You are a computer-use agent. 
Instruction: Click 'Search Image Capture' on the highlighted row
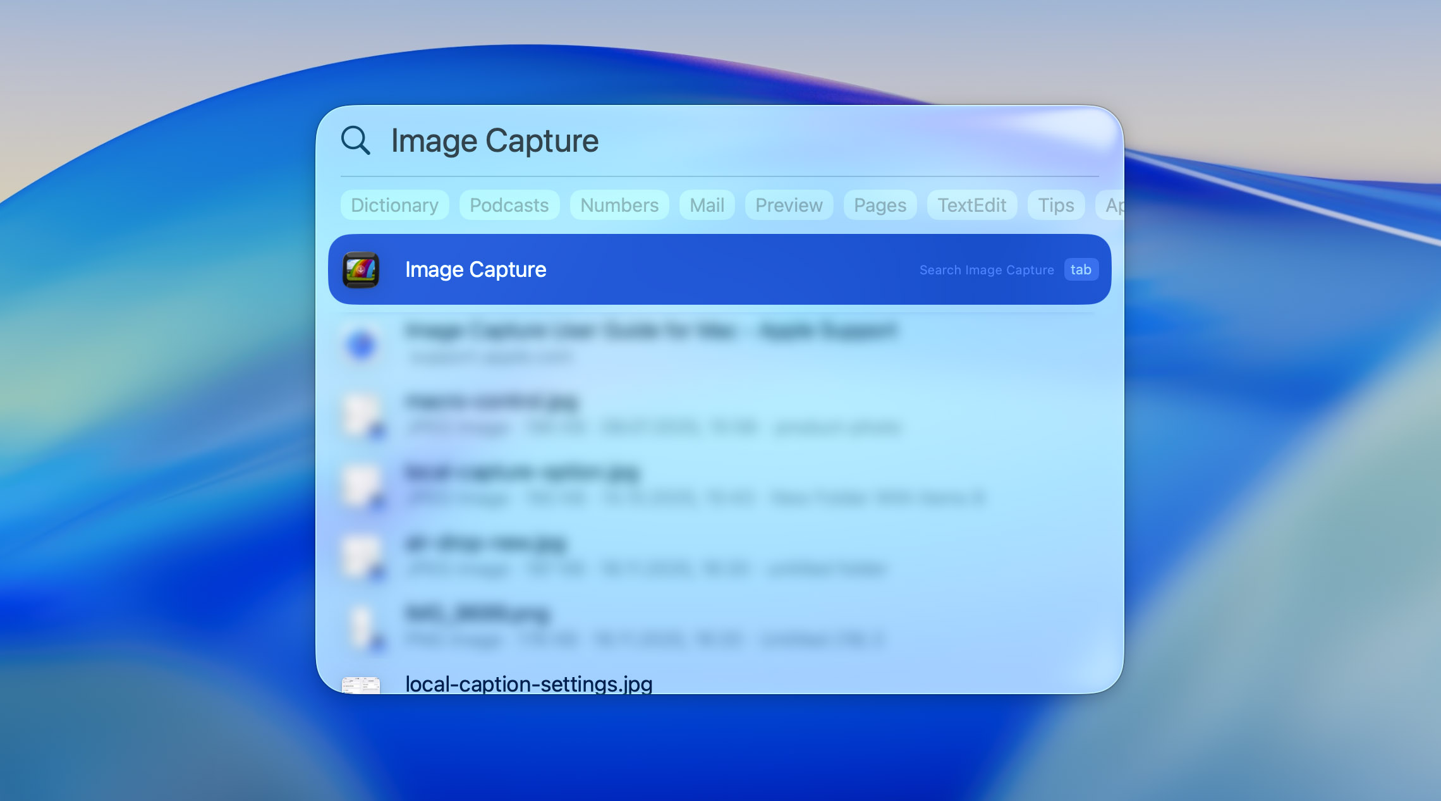[x=986, y=269]
